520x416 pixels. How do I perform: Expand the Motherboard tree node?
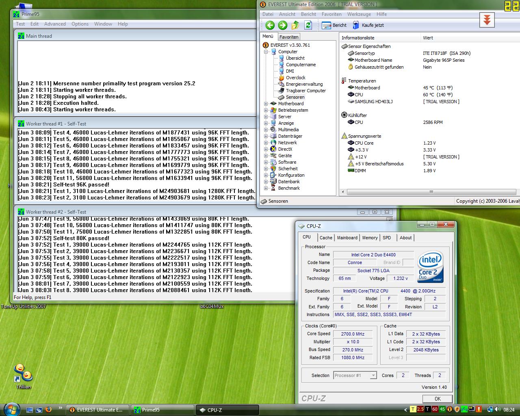266,104
